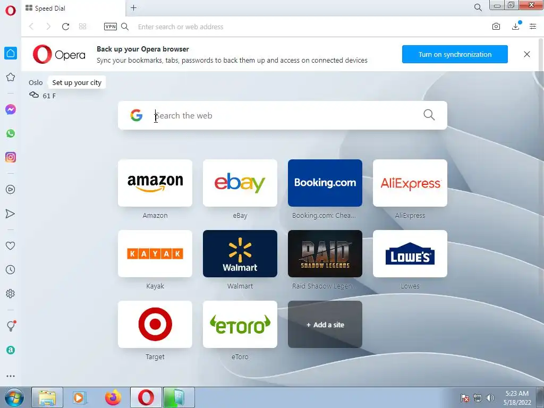Open Speed Dial grid icon in toolbar
The image size is (544, 408).
82,27
